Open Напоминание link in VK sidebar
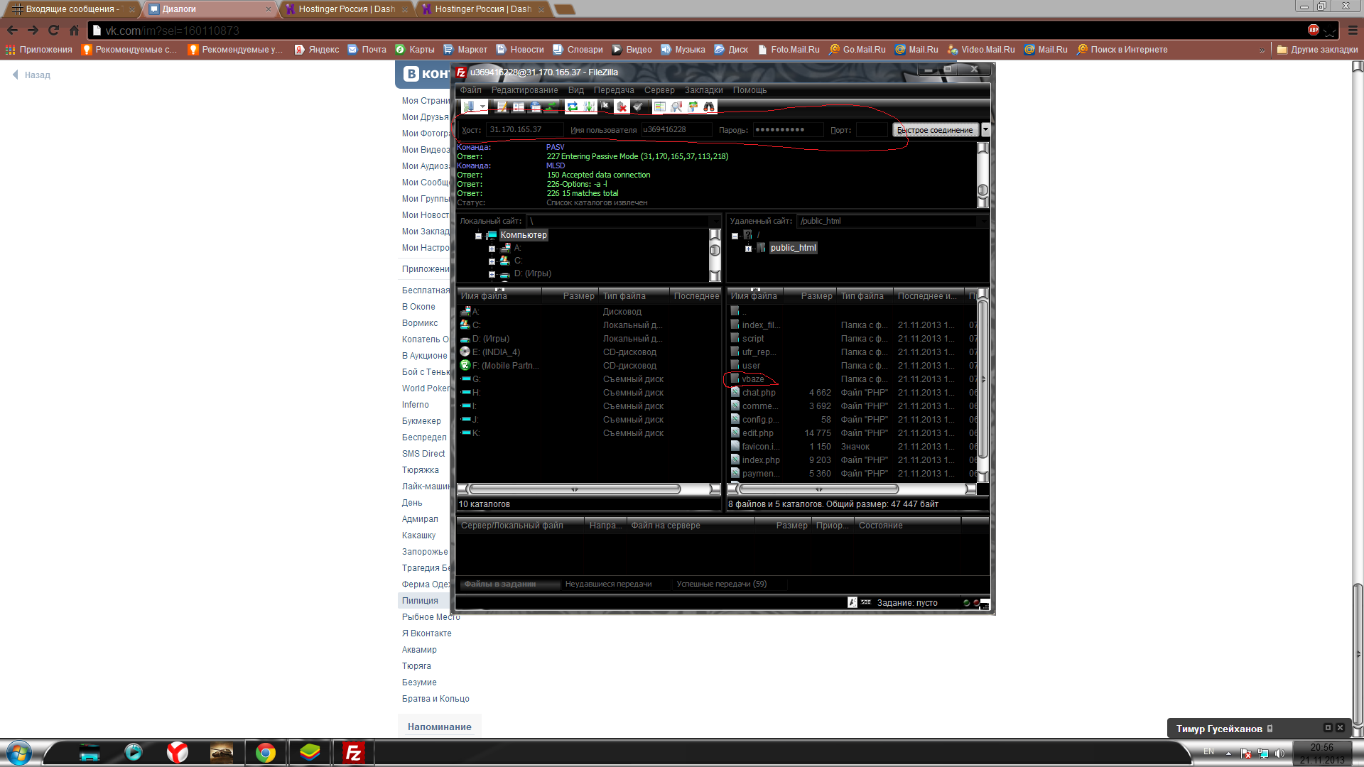 pos(439,727)
